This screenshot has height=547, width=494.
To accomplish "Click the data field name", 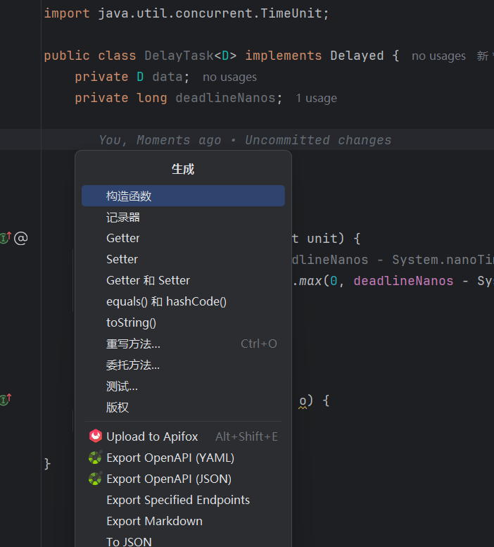I will click(x=167, y=77).
